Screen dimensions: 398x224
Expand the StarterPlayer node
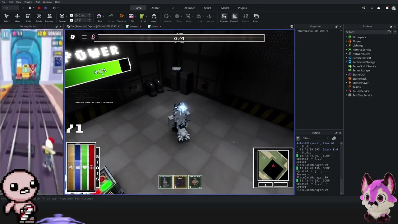click(346, 83)
